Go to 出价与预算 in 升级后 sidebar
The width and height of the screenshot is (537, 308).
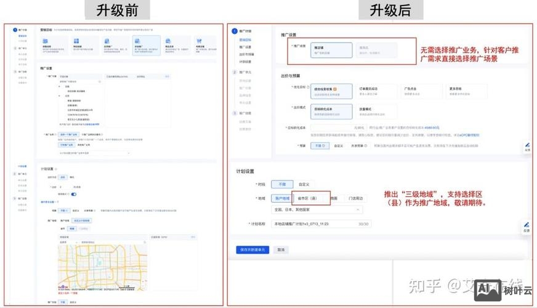click(x=246, y=54)
